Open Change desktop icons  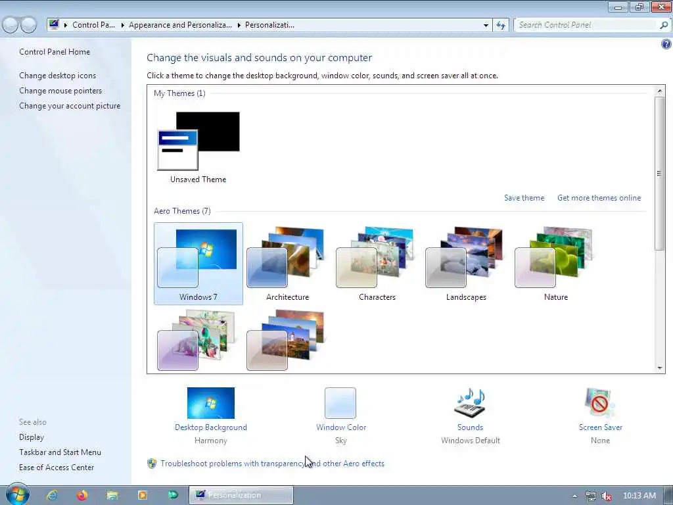58,76
